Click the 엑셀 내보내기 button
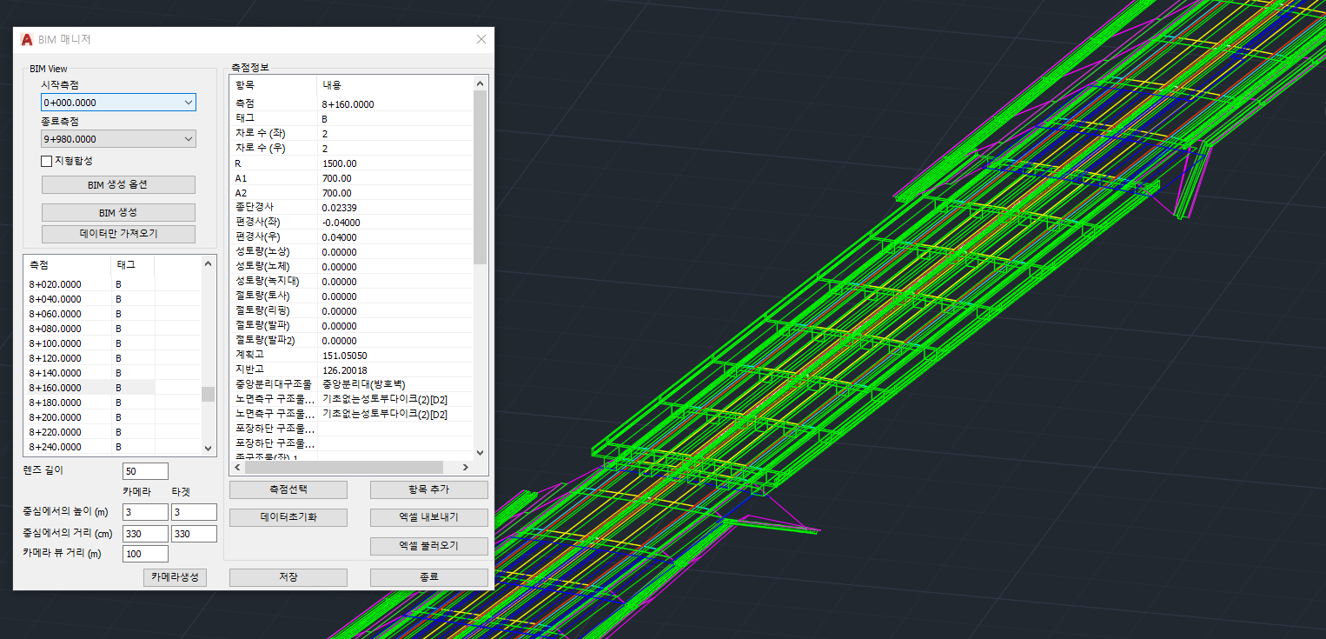The width and height of the screenshot is (1326, 639). 428,518
